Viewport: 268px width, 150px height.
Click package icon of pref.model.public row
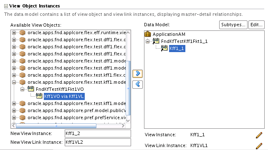click(x=22, y=110)
